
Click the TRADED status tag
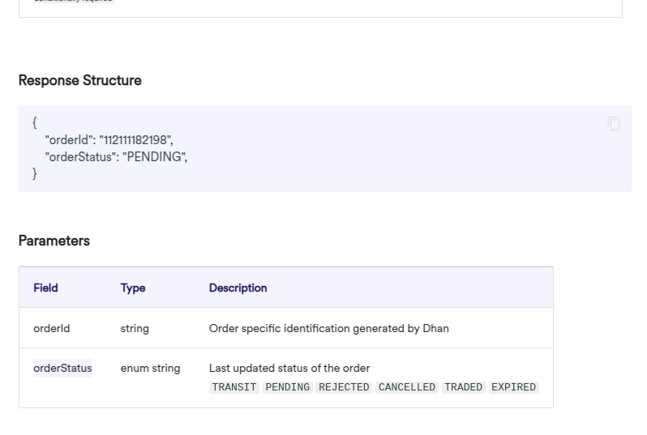(x=464, y=387)
